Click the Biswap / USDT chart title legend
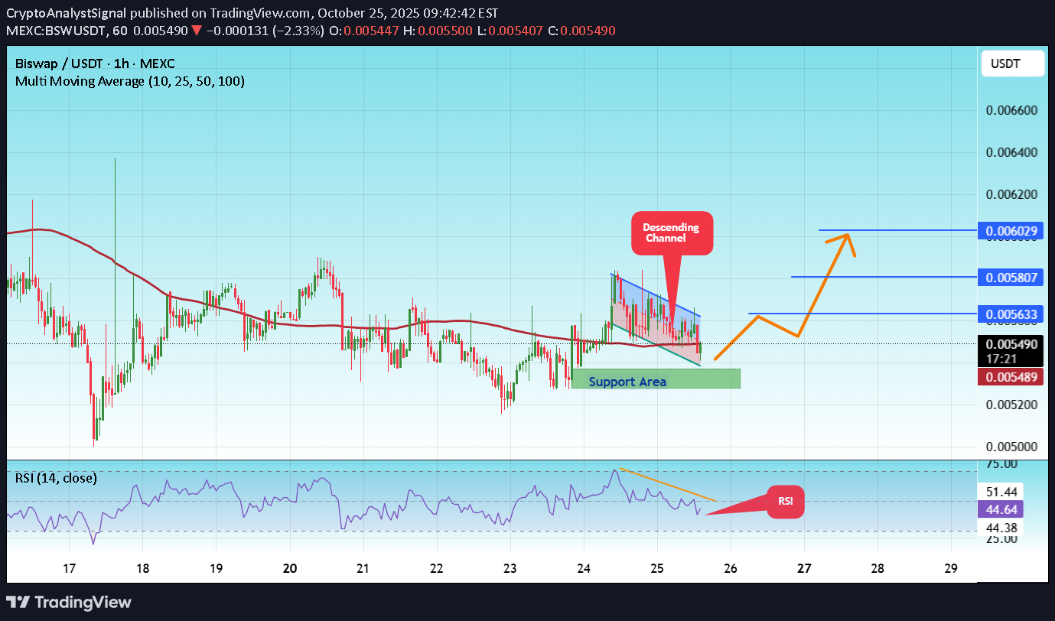The width and height of the screenshot is (1055, 621). click(94, 63)
